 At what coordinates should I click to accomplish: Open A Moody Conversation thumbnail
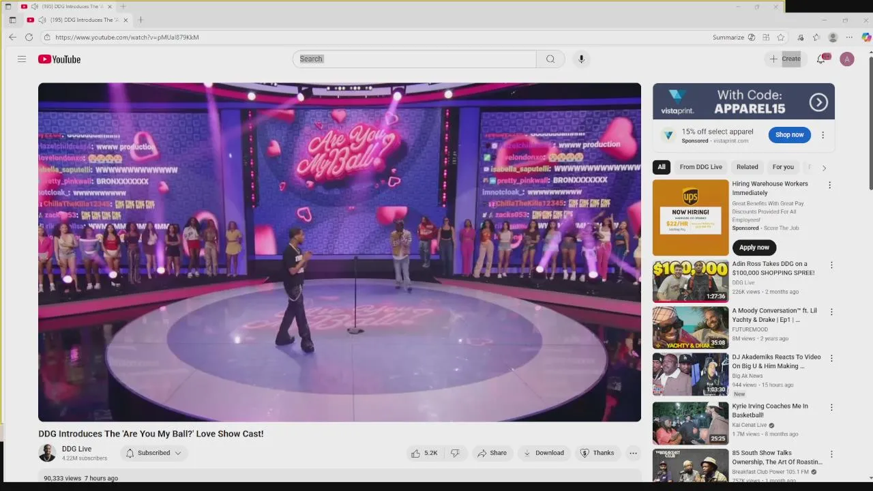(x=691, y=327)
